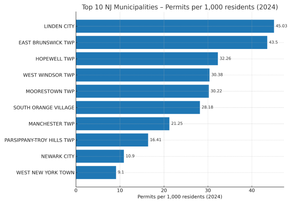Click the HOPEWELL TWP bar
This screenshot has height=204, width=291.
pyautogui.click(x=147, y=59)
